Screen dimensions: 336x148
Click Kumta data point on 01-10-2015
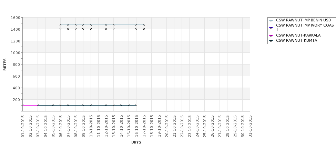[22, 105]
